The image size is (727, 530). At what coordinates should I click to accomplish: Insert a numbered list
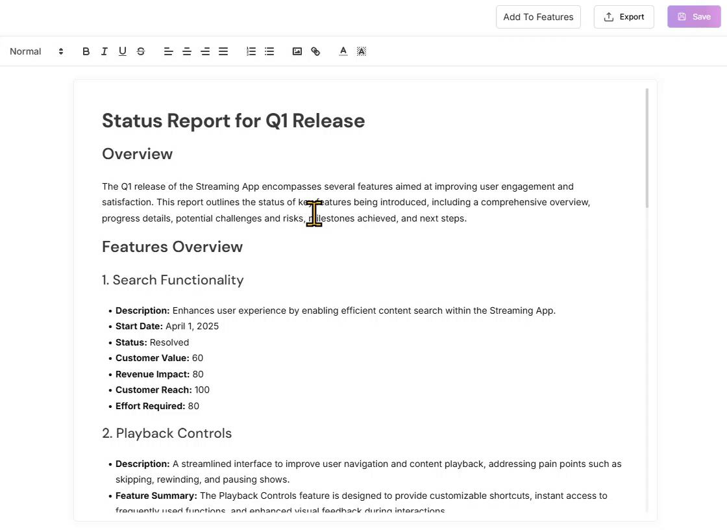(251, 51)
